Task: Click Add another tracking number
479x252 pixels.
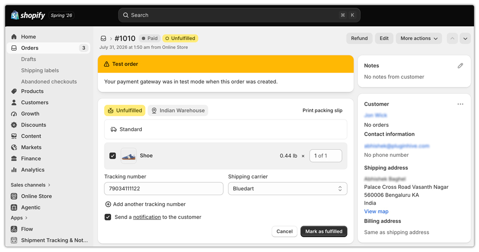Action: [x=146, y=204]
